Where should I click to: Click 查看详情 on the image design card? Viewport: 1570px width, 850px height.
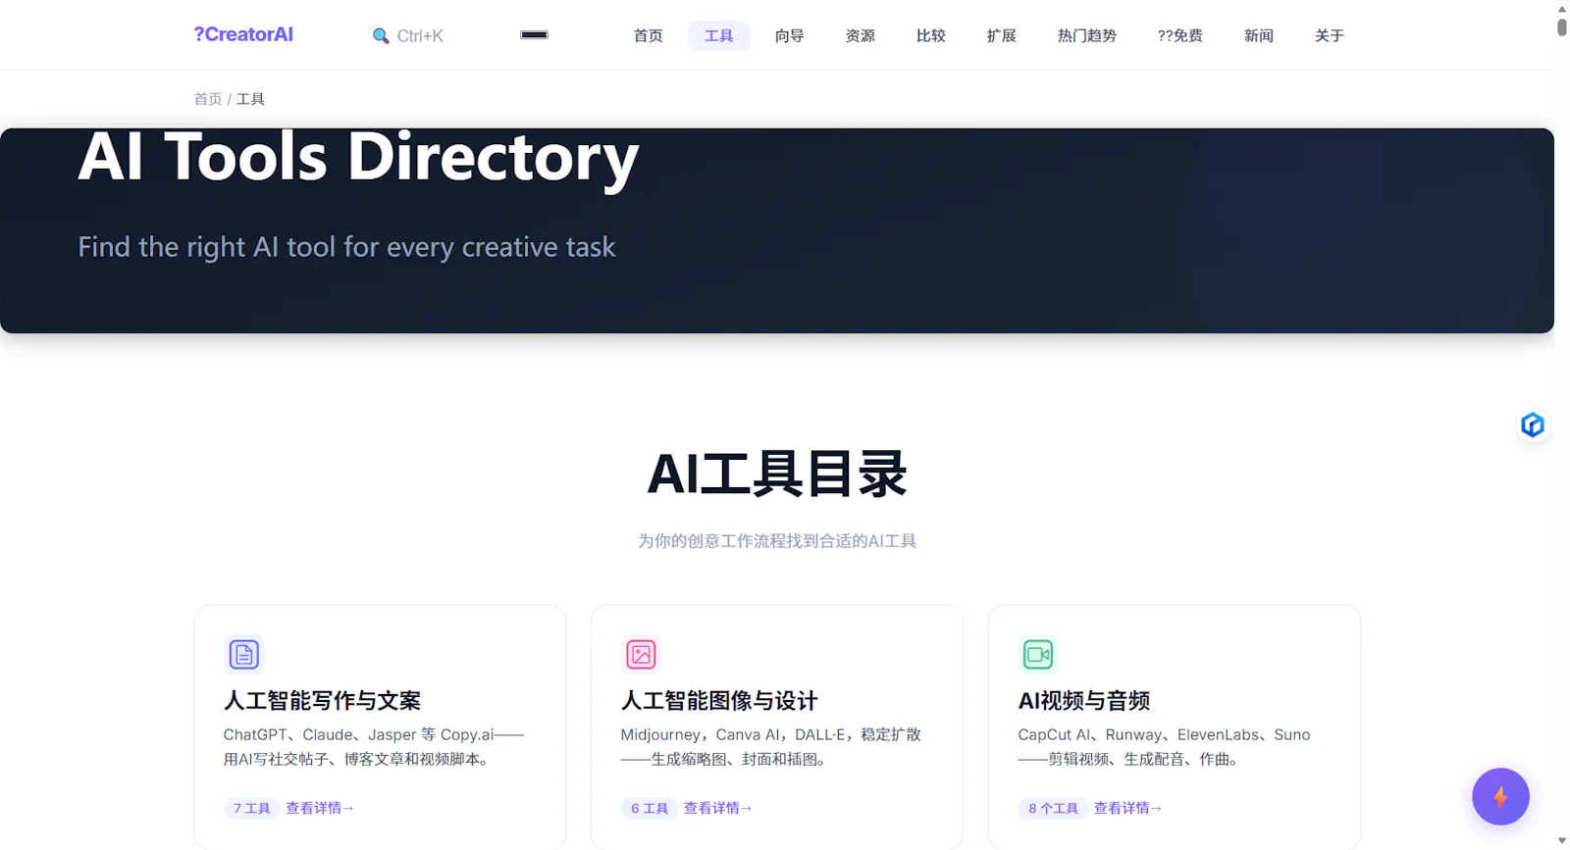coord(717,808)
